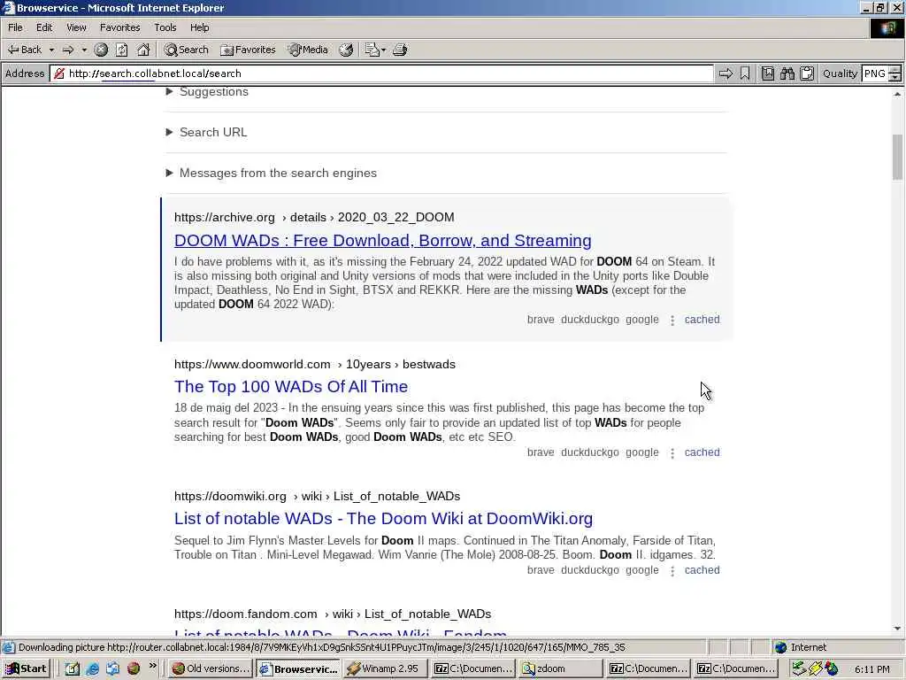Click the page icon in the address bar
Screen dimensions: 906x680
point(59,73)
